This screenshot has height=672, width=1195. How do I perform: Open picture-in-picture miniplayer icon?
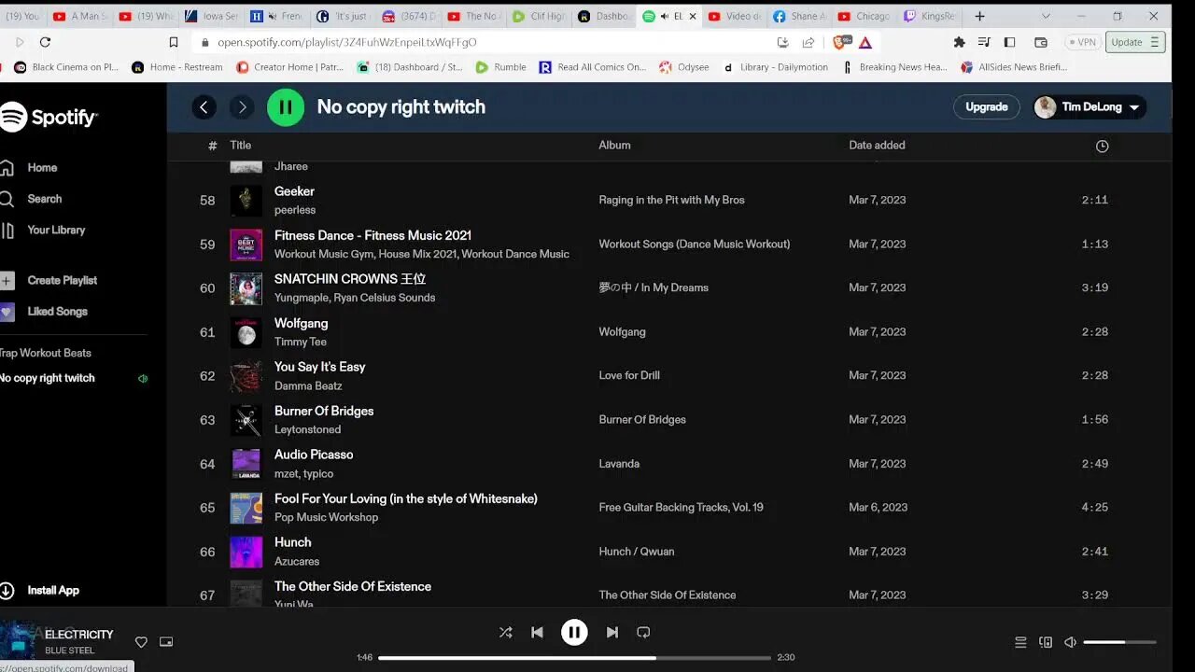pyautogui.click(x=166, y=642)
